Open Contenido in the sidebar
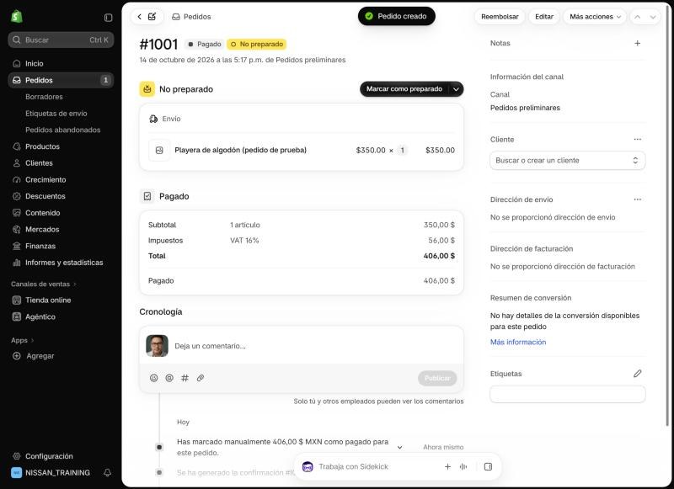 tap(61, 213)
